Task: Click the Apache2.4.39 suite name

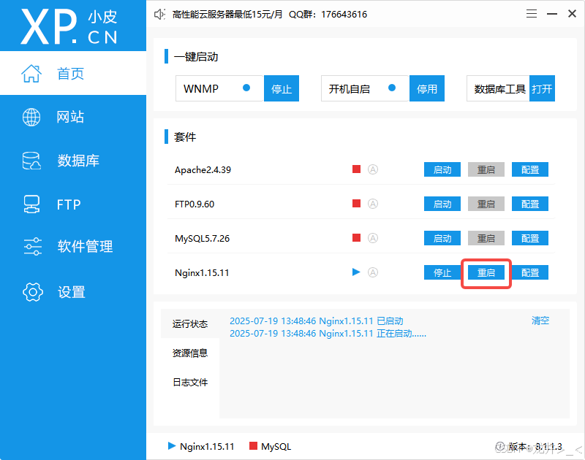Action: point(203,170)
